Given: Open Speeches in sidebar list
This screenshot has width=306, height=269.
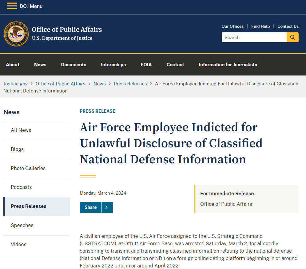Looking at the screenshot, I should coord(22,226).
